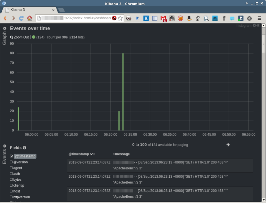Check the @version field checkbox

(11, 162)
